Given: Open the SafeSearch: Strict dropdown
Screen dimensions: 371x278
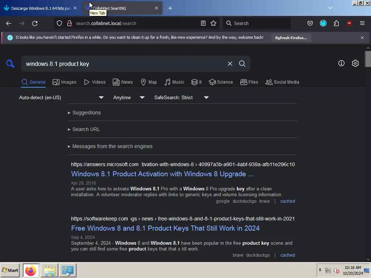Looking at the screenshot, I should (181, 97).
